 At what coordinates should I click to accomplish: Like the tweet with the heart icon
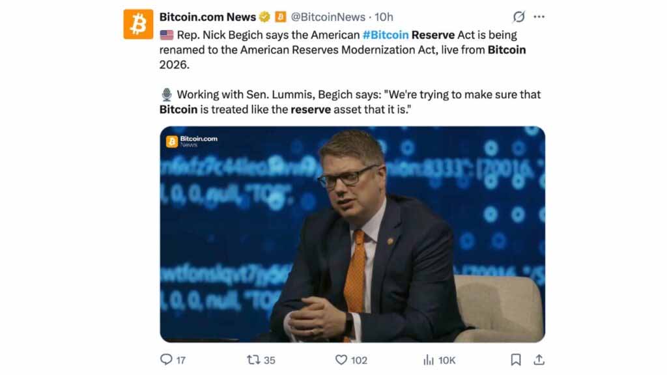(341, 359)
